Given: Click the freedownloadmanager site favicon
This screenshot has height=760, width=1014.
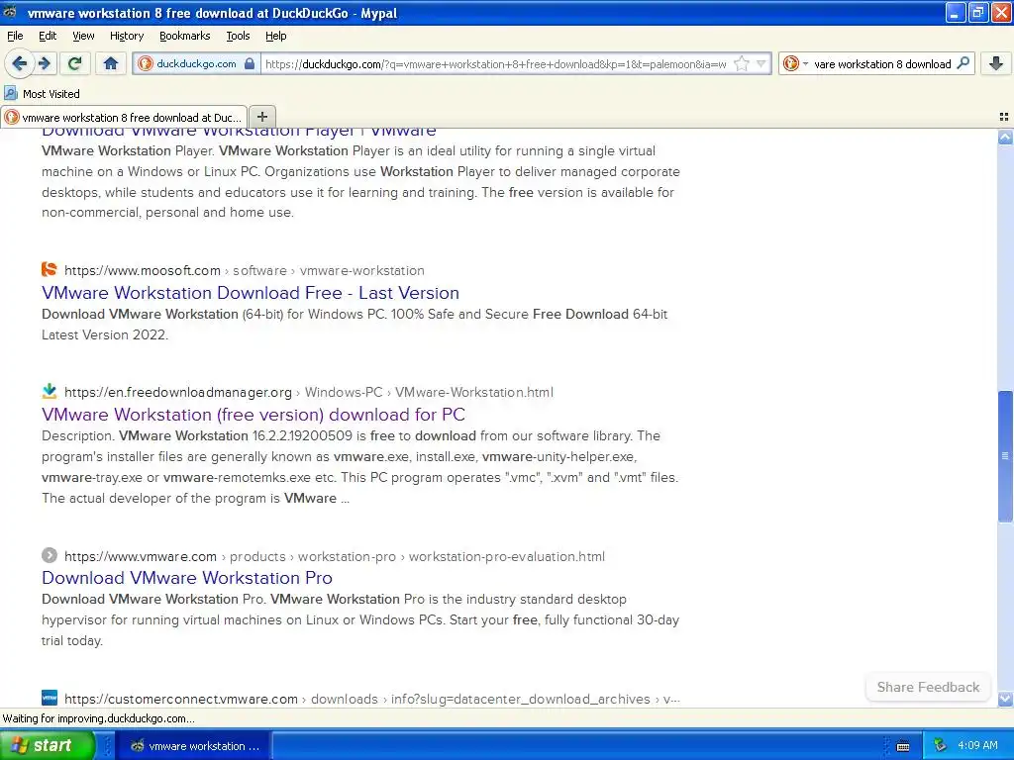Looking at the screenshot, I should tap(50, 391).
